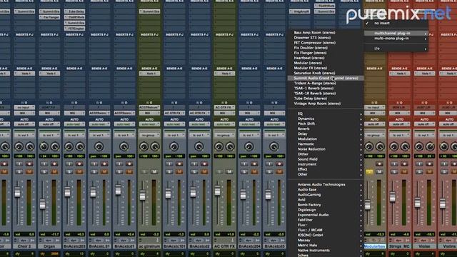457x257 pixels.
Task: Expand the Delay plug-in category
Action: 326,133
